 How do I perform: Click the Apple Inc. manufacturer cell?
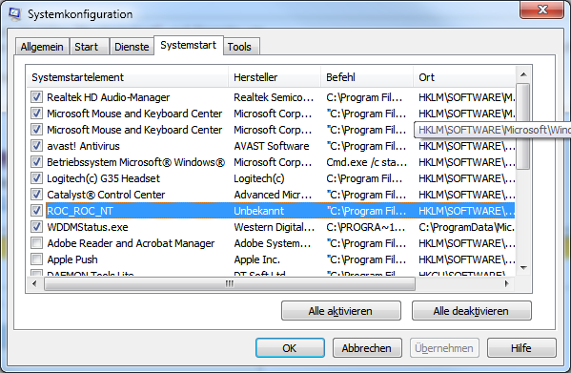tap(256, 259)
